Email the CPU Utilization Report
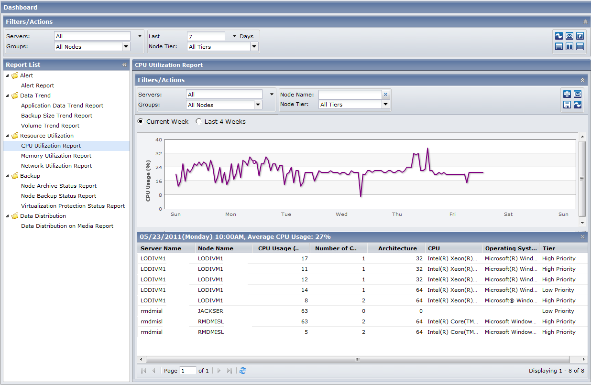Viewport: 591px width, 385px height. point(578,94)
